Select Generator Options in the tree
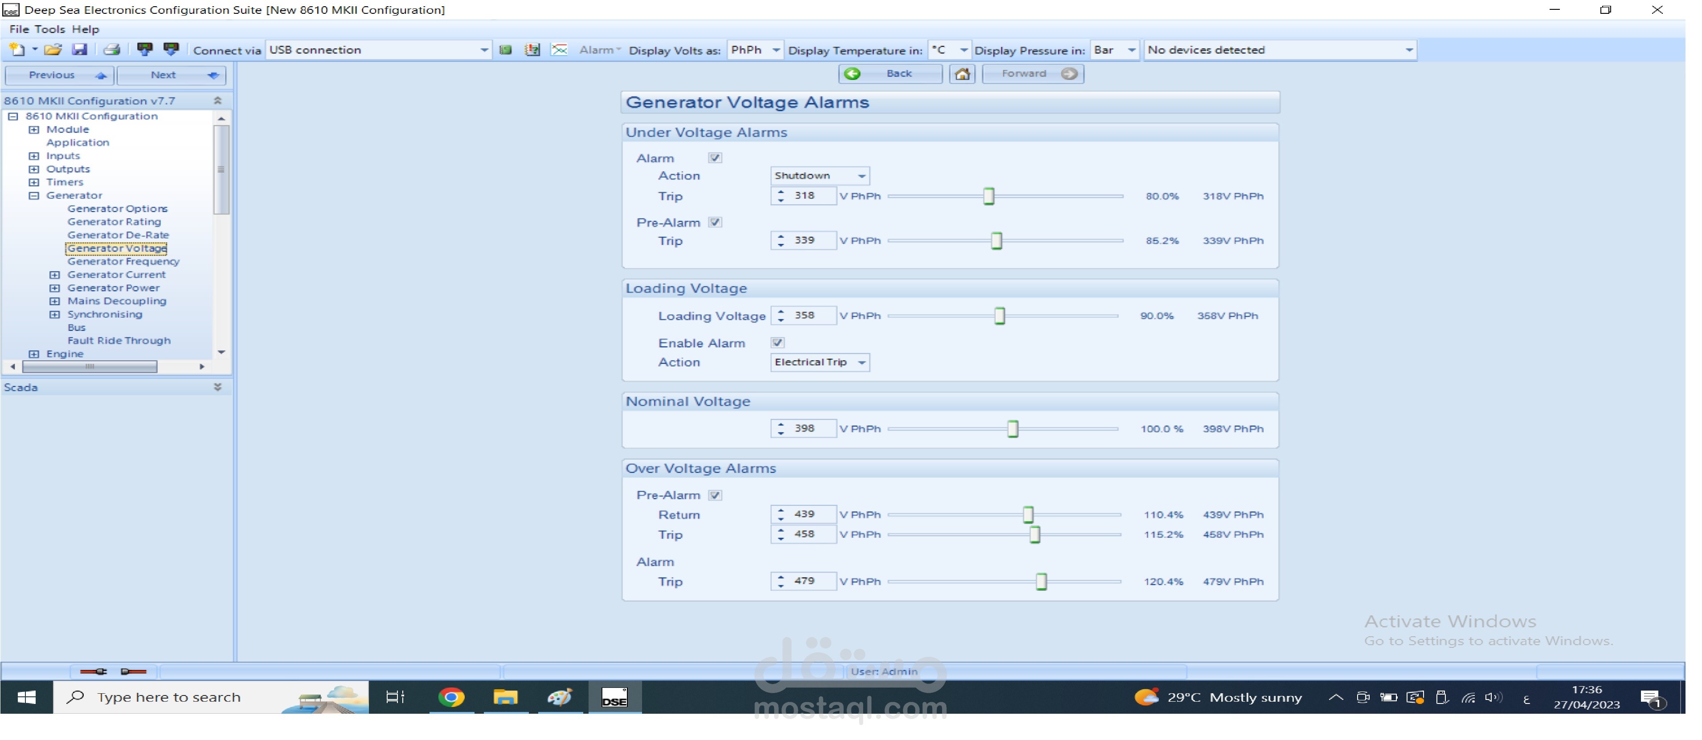Viewport: 1702px width, 740px height. coord(118,209)
